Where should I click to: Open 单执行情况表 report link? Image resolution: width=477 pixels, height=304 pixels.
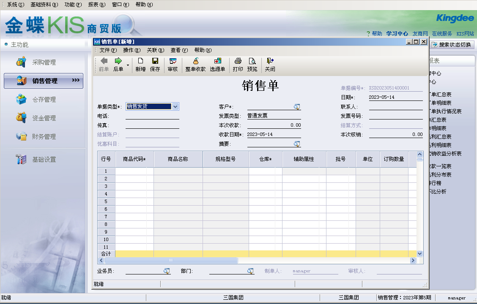tap(445, 111)
